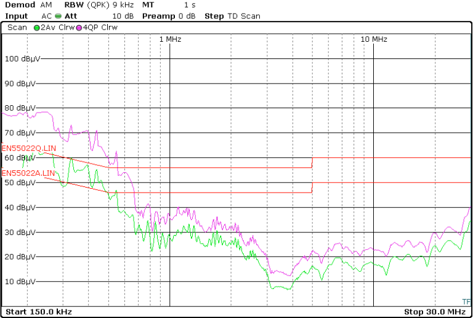
Task: Click the MT 1 s measurement time
Action: pyautogui.click(x=169, y=5)
